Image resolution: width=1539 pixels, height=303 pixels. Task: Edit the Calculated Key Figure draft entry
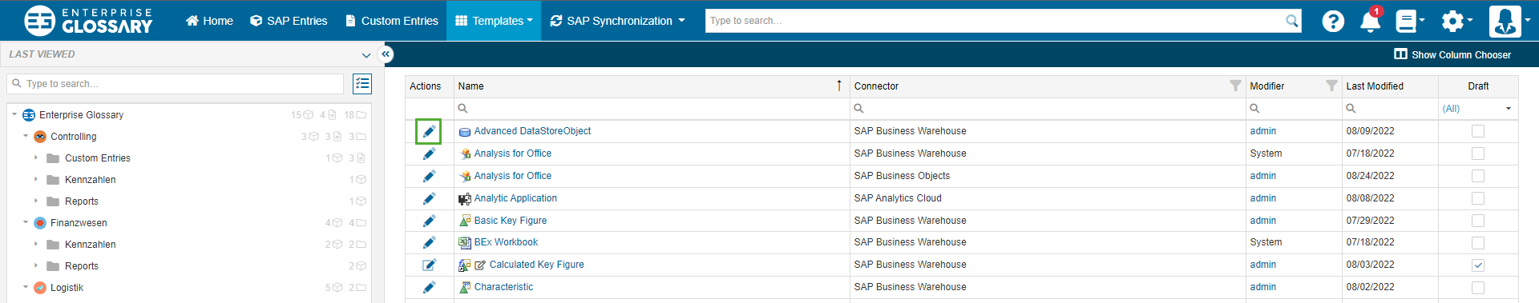[429, 265]
